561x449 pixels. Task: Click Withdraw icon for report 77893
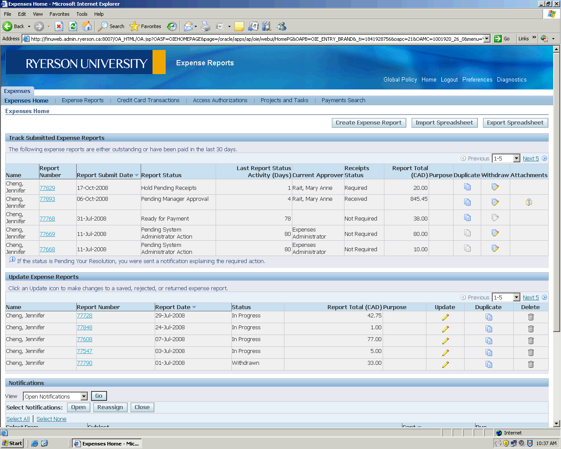click(495, 202)
